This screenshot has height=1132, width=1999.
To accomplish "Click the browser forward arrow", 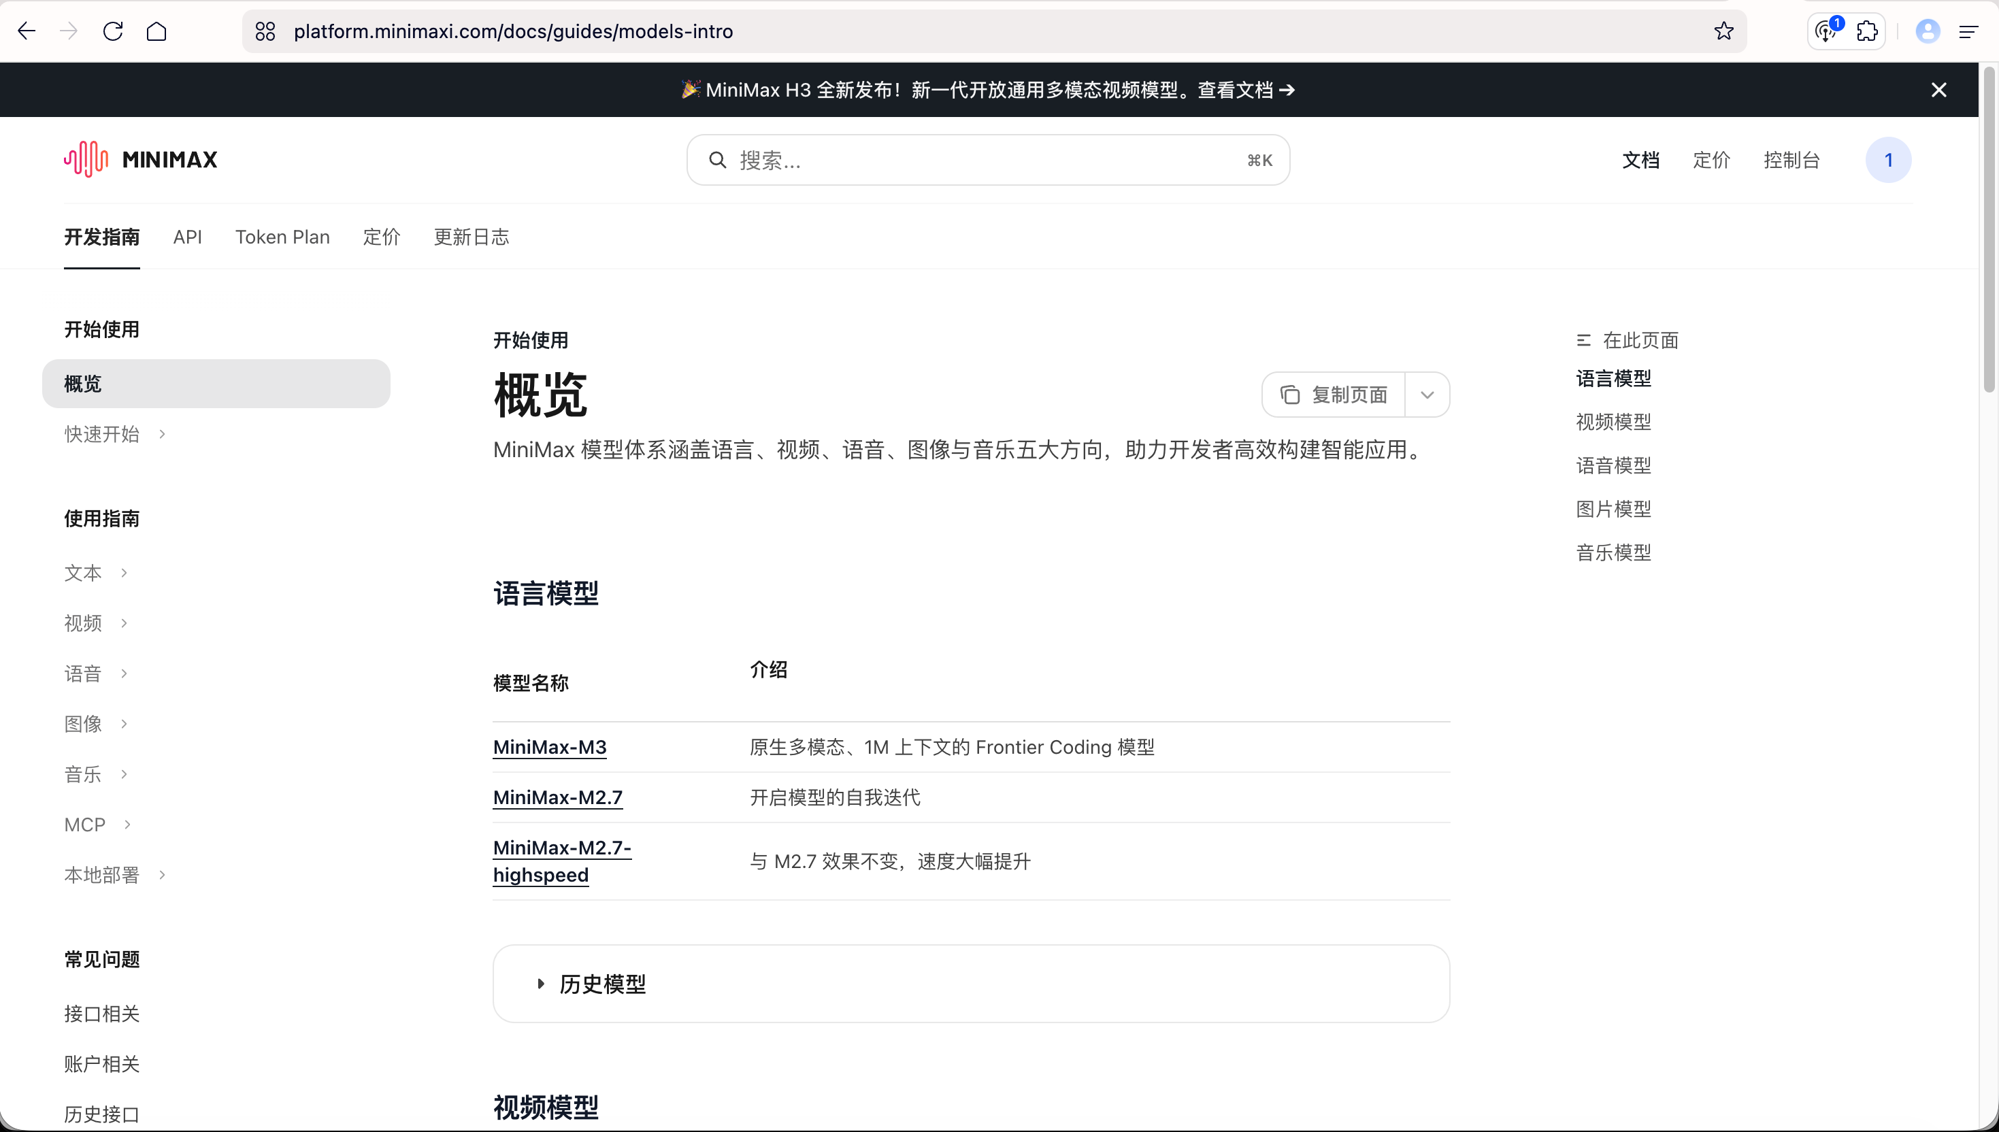I will (69, 31).
